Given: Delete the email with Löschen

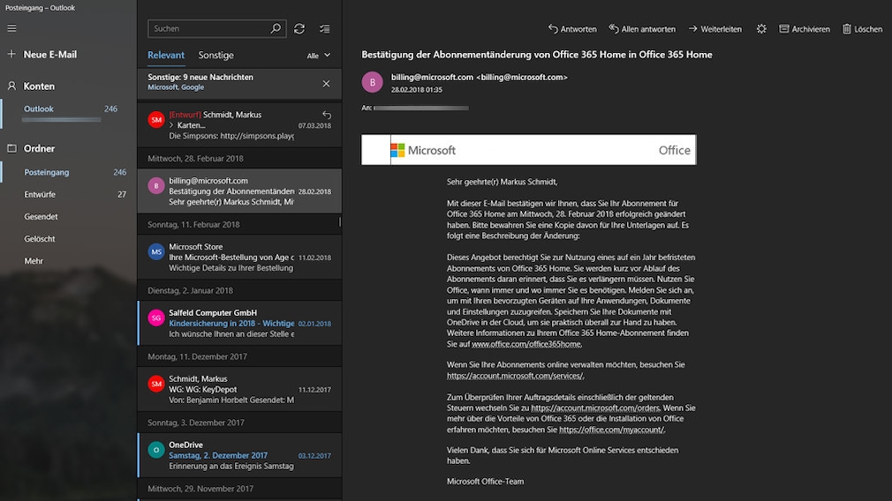Looking at the screenshot, I should (863, 29).
